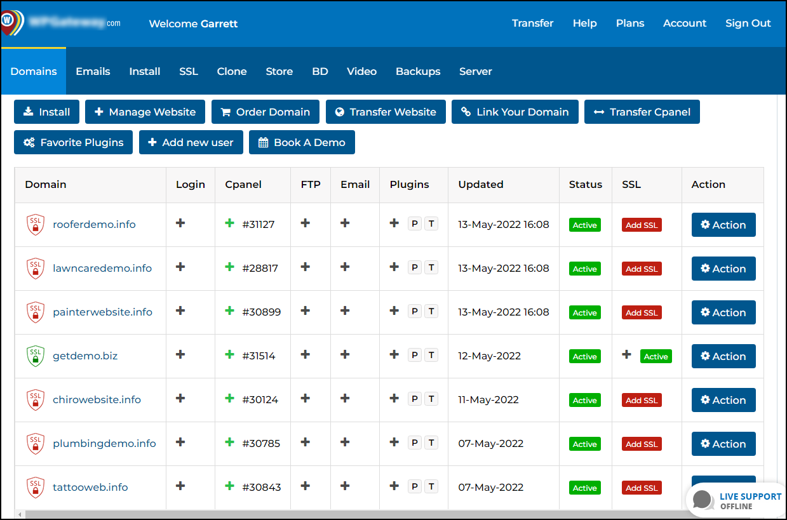This screenshot has width=787, height=520.
Task: Click the T plugin icon for painterwebsite.info
Action: (431, 312)
